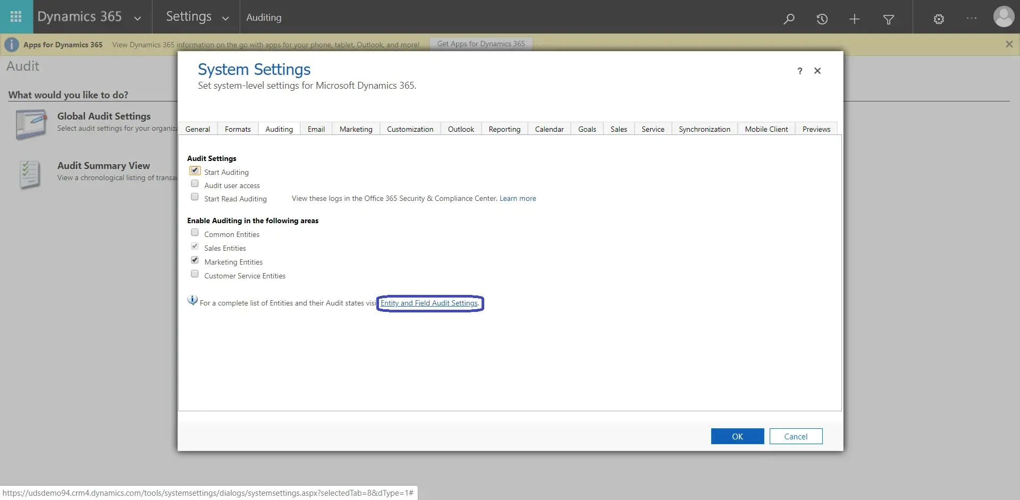Toggle the Sales Entities checkbox
This screenshot has height=500, width=1020.
click(x=195, y=247)
